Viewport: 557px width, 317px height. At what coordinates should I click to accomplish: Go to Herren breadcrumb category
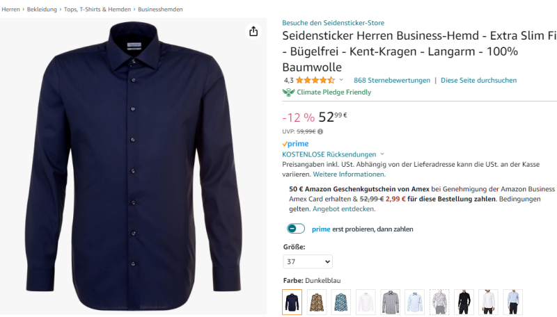(10, 9)
